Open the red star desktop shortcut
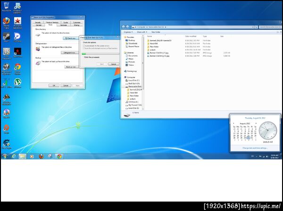The width and height of the screenshot is (283, 211). pos(17,23)
